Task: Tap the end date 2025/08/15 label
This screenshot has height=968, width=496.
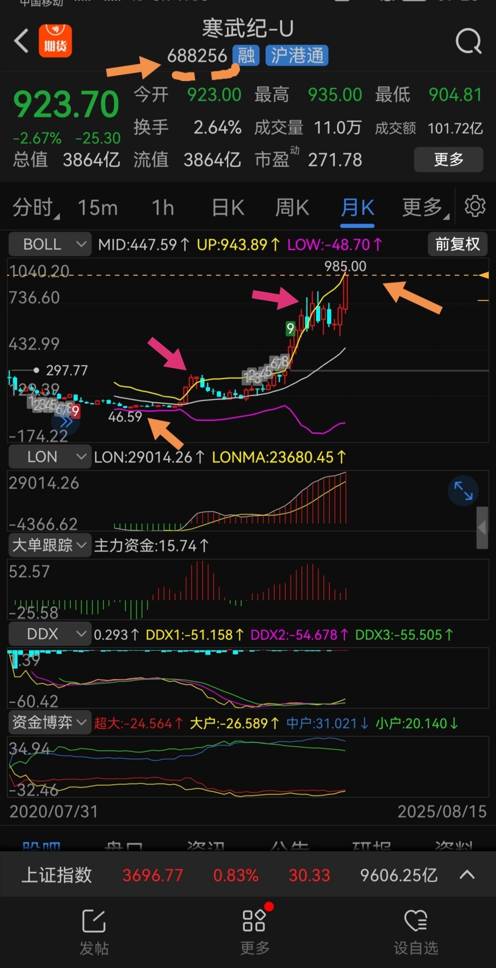Action: [442, 811]
